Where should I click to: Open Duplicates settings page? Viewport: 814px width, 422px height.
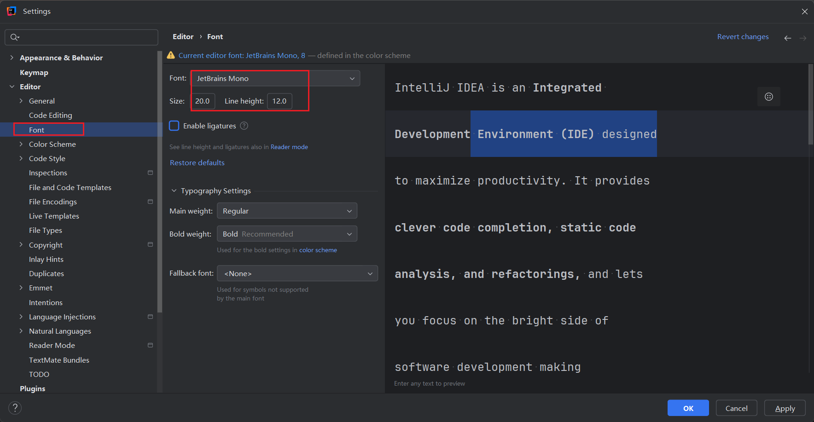tap(47, 273)
